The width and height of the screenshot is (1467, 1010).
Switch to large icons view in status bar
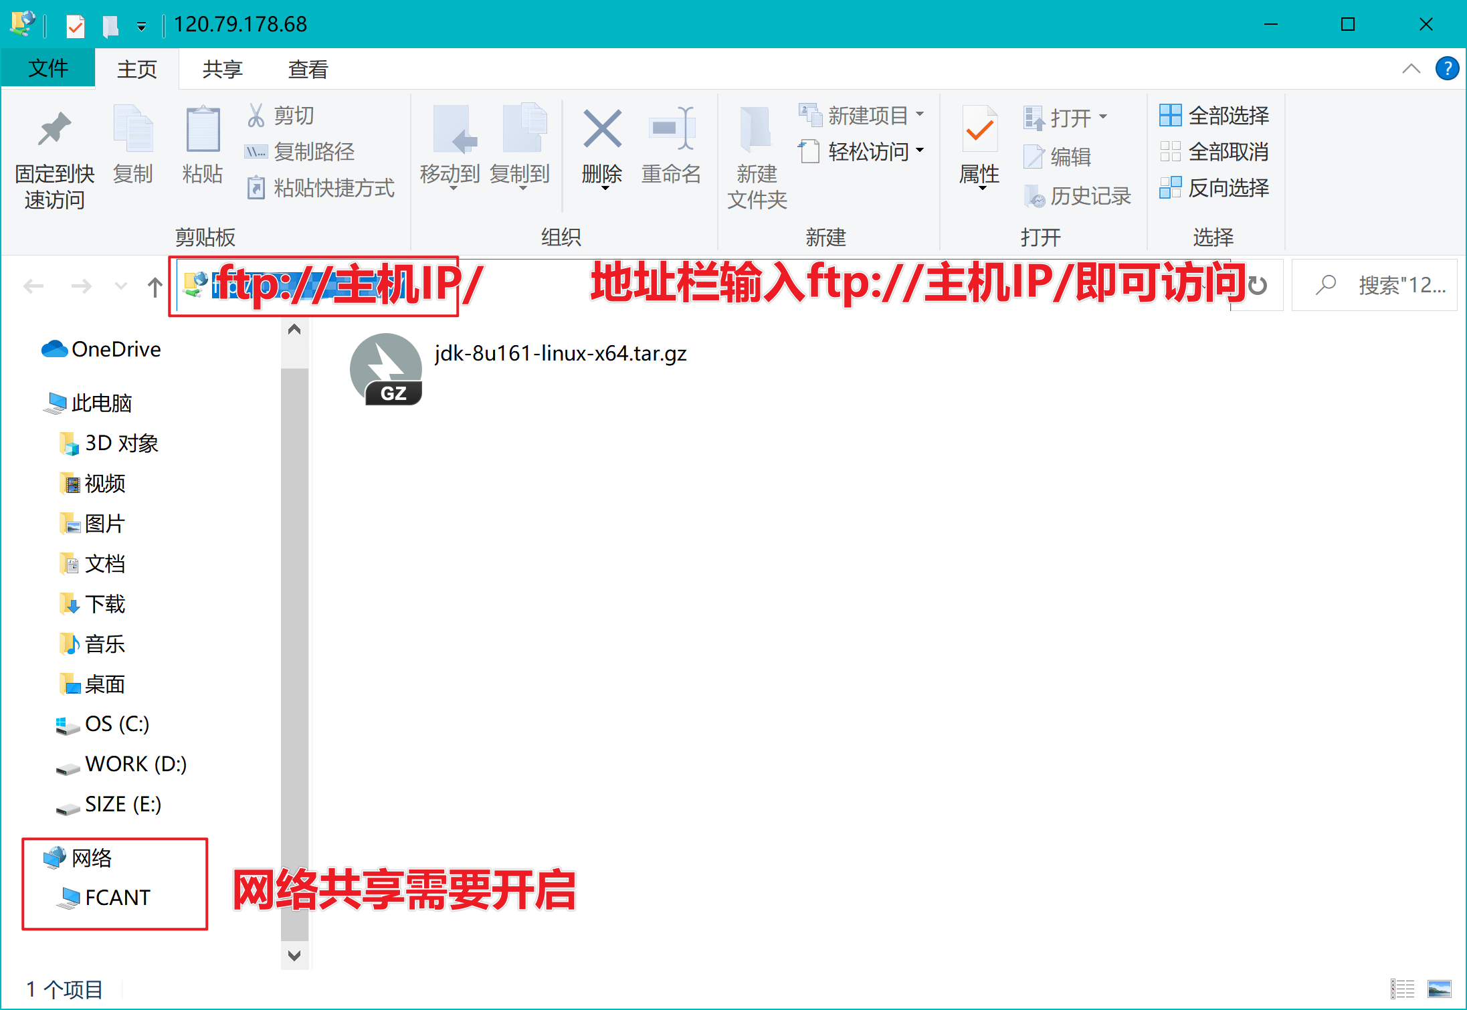(1439, 988)
